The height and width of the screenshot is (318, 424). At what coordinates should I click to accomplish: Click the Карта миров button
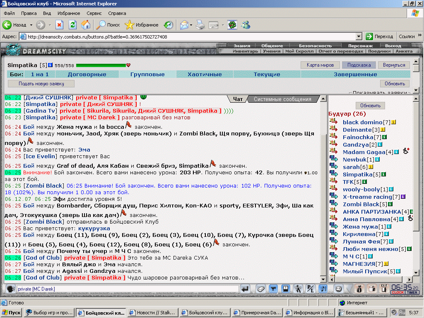click(x=320, y=65)
